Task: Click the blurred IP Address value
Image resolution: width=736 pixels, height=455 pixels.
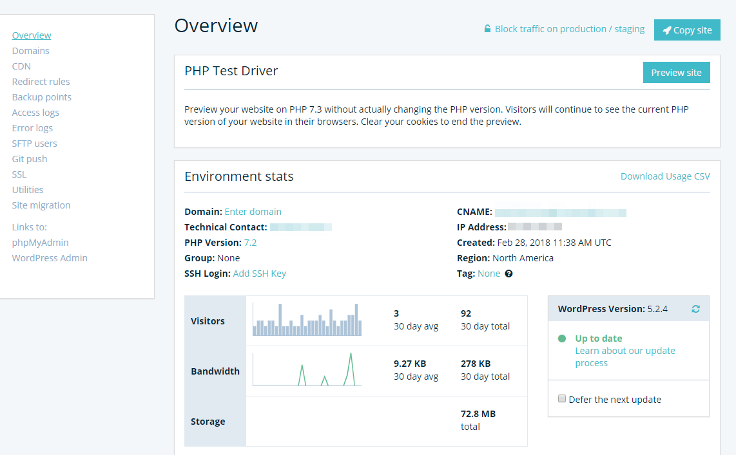Action: coord(535,227)
